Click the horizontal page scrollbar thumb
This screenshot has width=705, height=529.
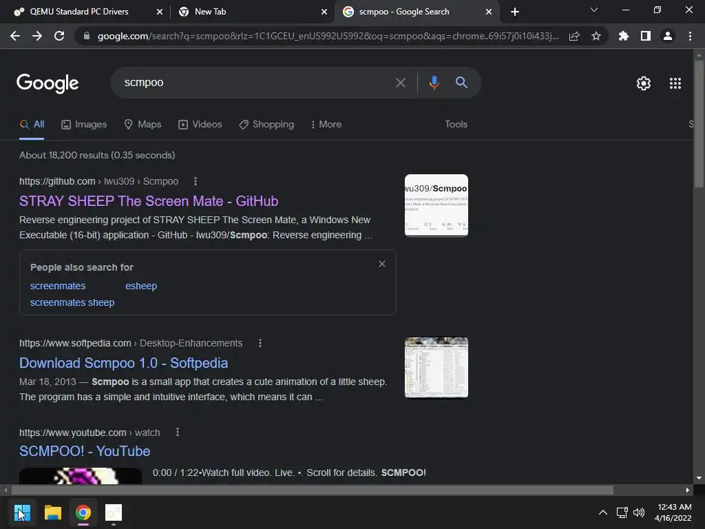coord(313,490)
